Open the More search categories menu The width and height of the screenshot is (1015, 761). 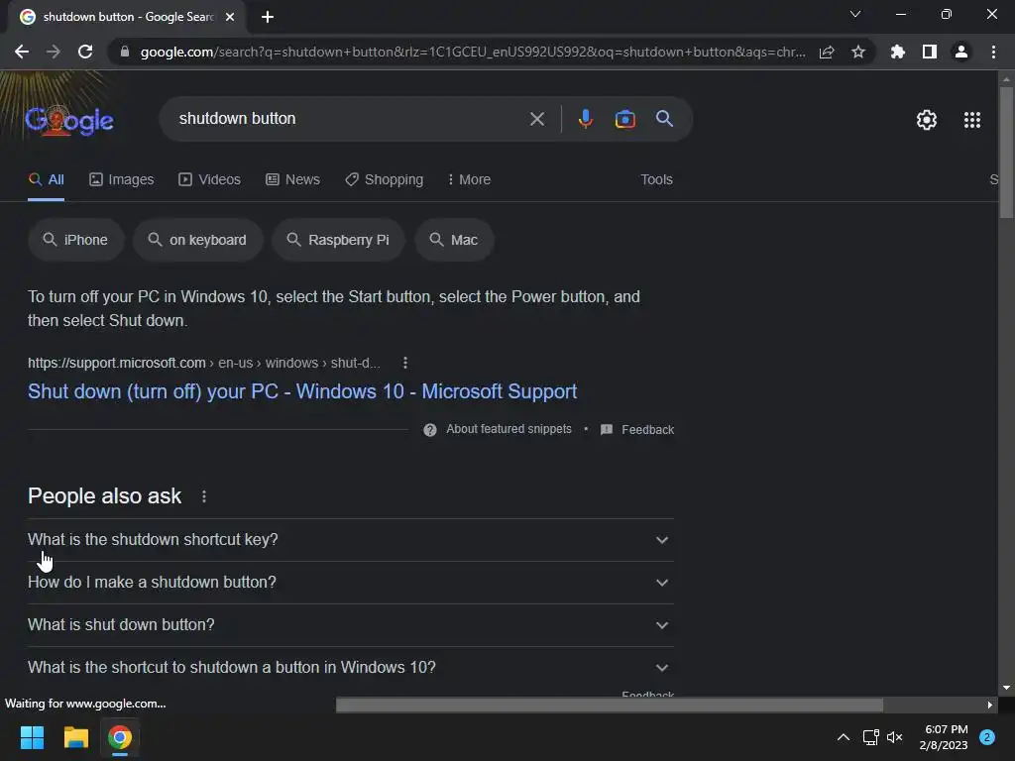[469, 180]
